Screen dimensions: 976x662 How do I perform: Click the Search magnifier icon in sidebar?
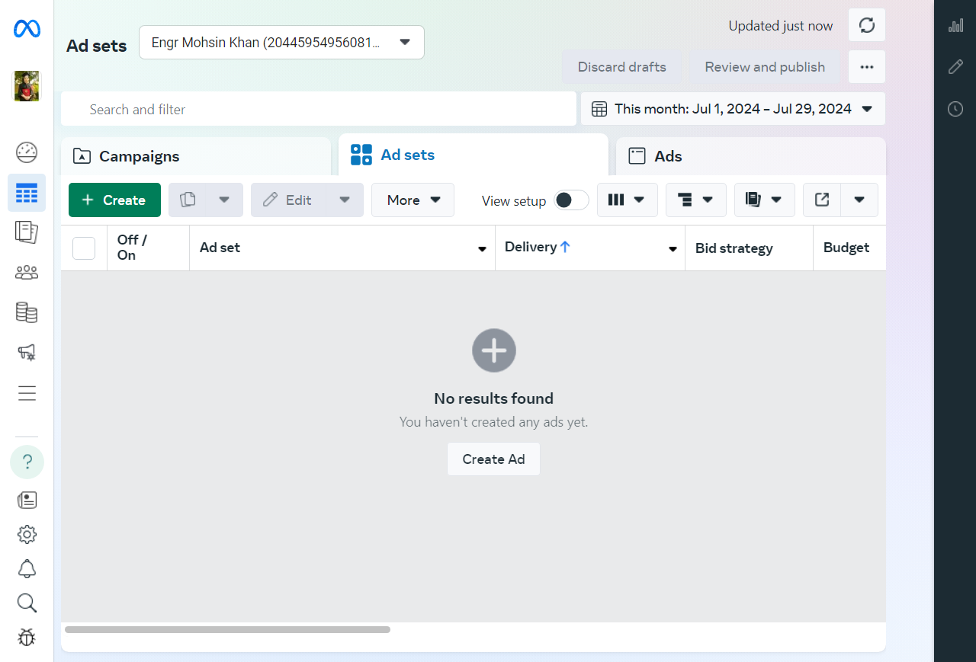(x=27, y=603)
